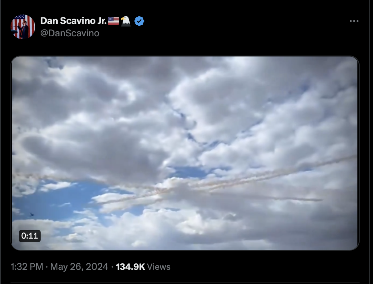This screenshot has width=373, height=284.
Task: Click the 134.9K view count number
Action: [x=130, y=267]
